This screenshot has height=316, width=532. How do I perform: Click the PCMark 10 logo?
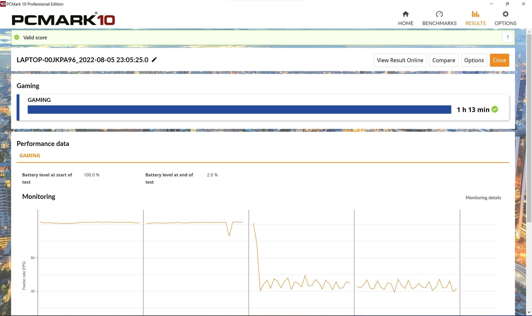click(x=63, y=19)
